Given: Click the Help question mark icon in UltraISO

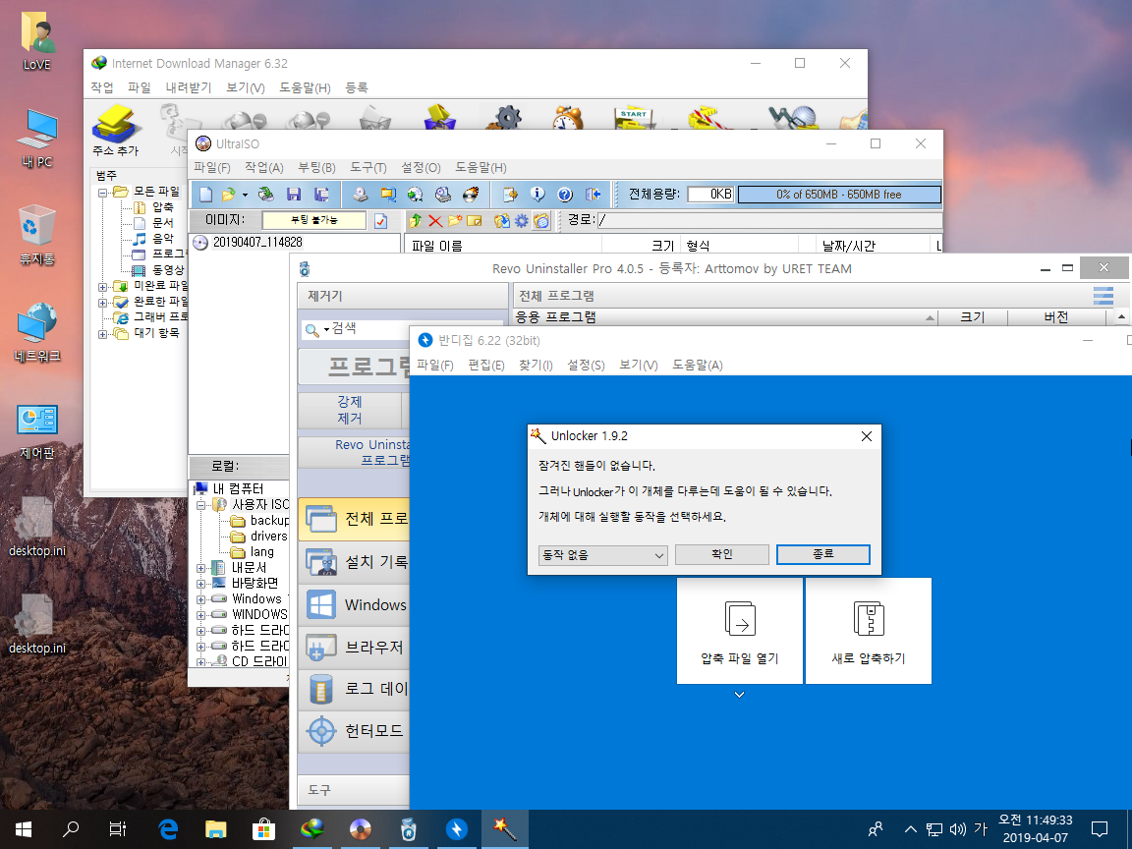Looking at the screenshot, I should point(565,195).
